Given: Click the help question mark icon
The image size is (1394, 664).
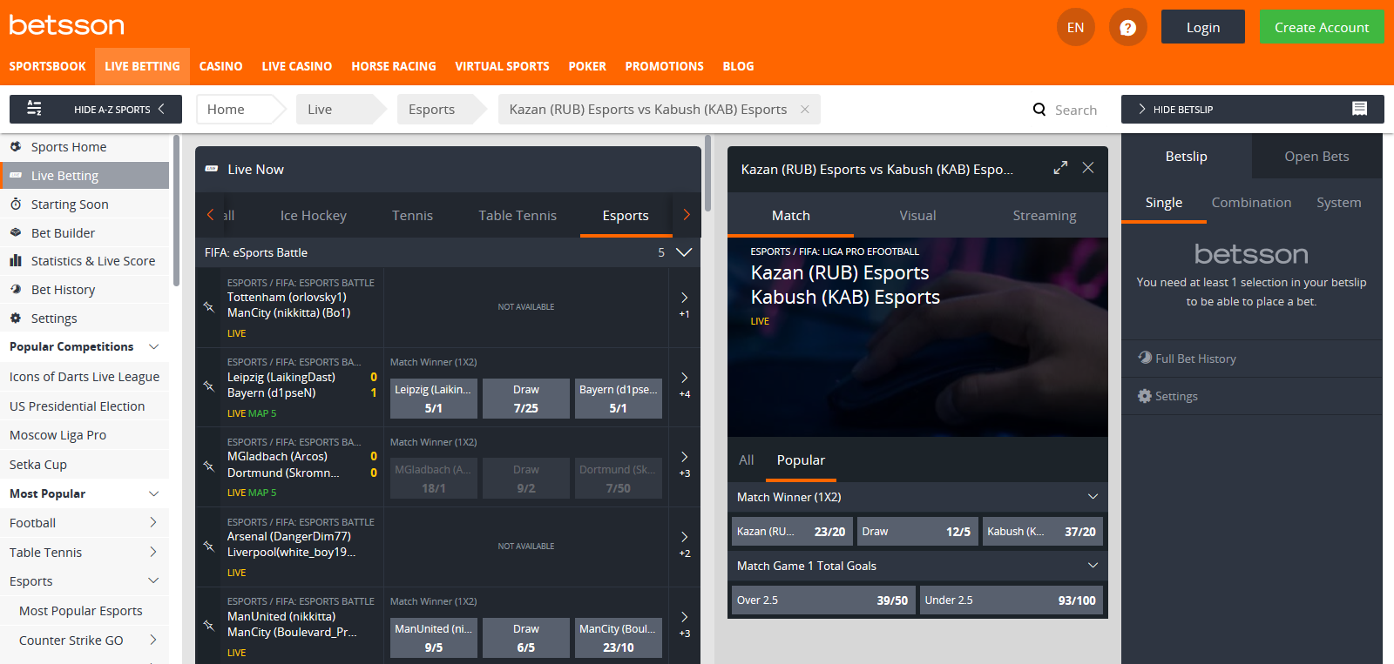Looking at the screenshot, I should coord(1127,28).
